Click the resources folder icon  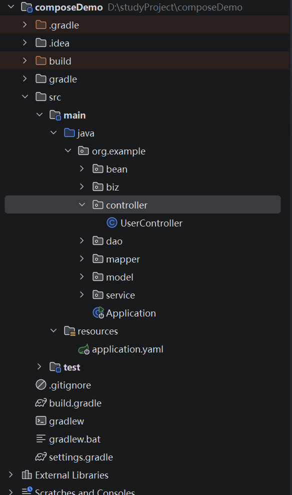point(69,331)
